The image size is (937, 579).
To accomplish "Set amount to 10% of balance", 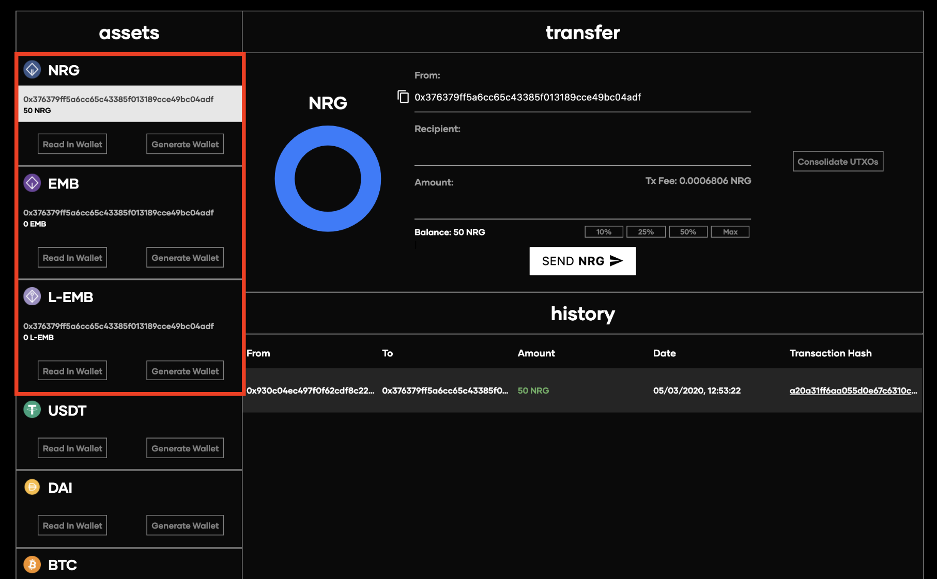I will (x=604, y=232).
